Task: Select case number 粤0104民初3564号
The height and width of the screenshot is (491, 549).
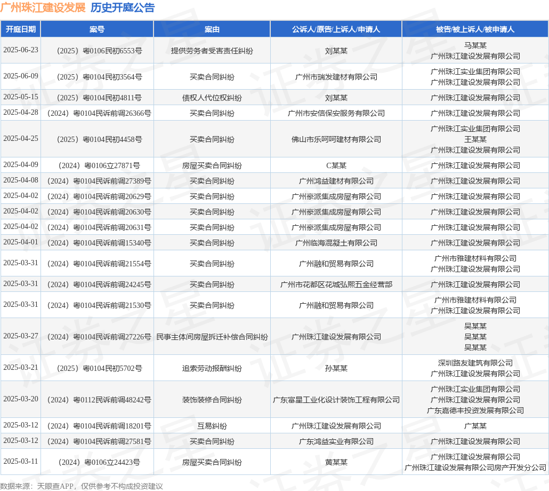Action: pos(100,77)
